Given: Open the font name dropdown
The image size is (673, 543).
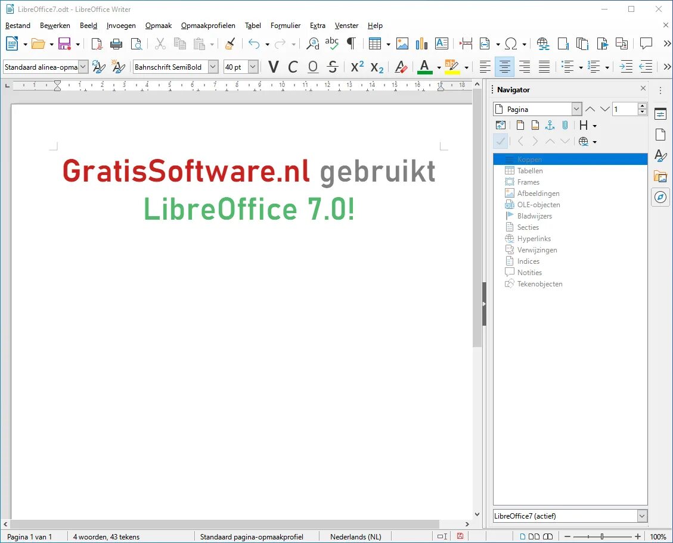Looking at the screenshot, I should coord(213,67).
